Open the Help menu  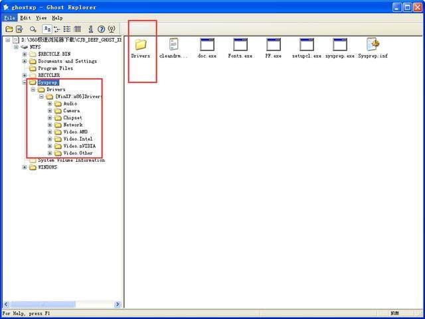(x=57, y=18)
